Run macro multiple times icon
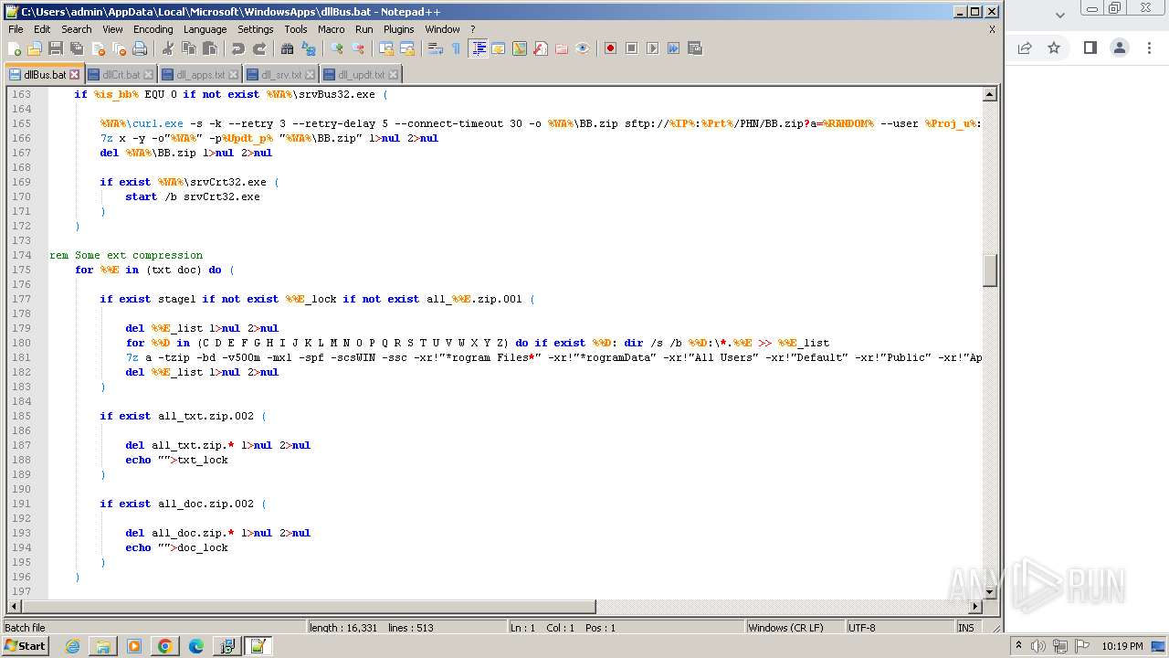The height and width of the screenshot is (658, 1169). point(673,48)
